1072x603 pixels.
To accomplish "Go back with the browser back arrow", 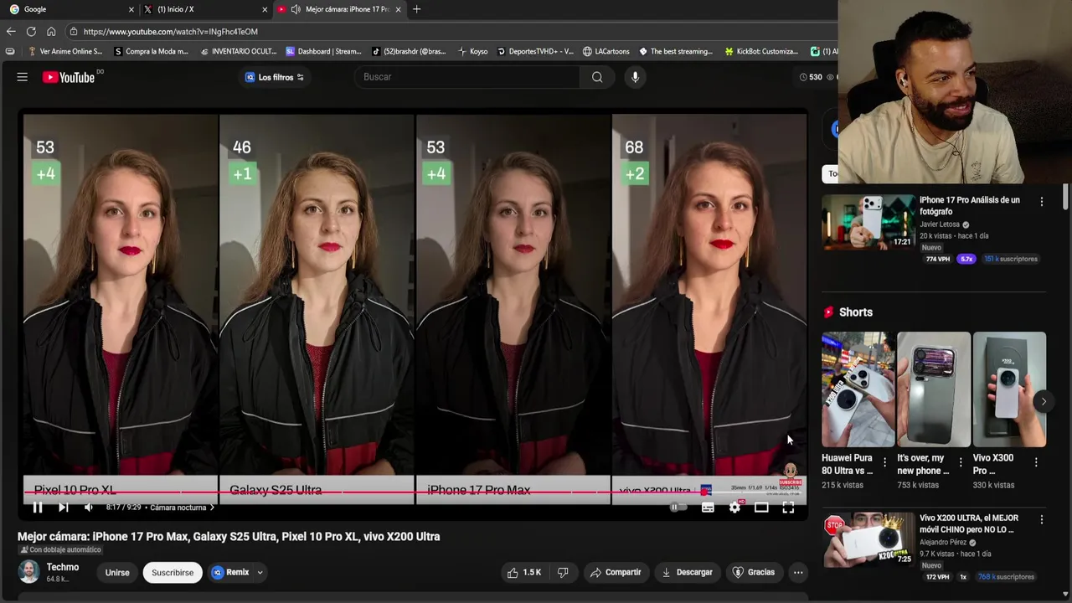I will (x=11, y=31).
